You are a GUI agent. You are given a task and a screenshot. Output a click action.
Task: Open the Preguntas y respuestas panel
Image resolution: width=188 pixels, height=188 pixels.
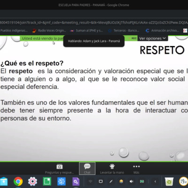click(59, 169)
